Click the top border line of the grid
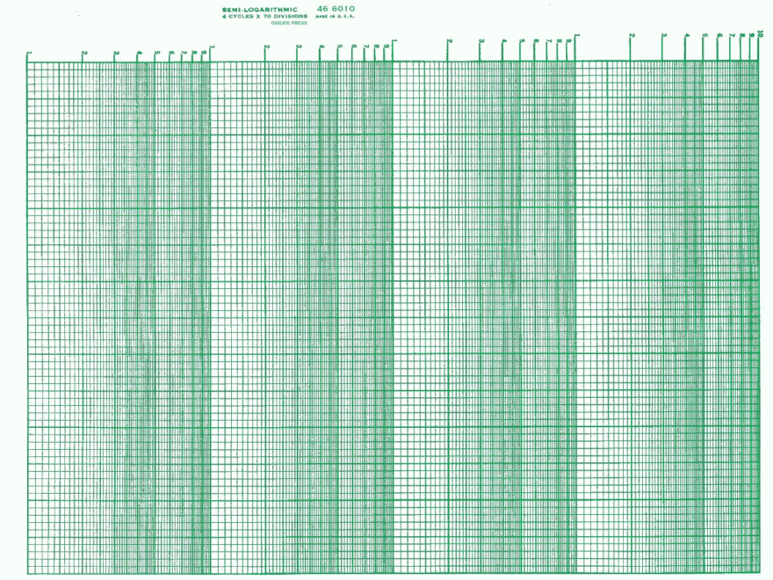773x580 pixels. 386,63
